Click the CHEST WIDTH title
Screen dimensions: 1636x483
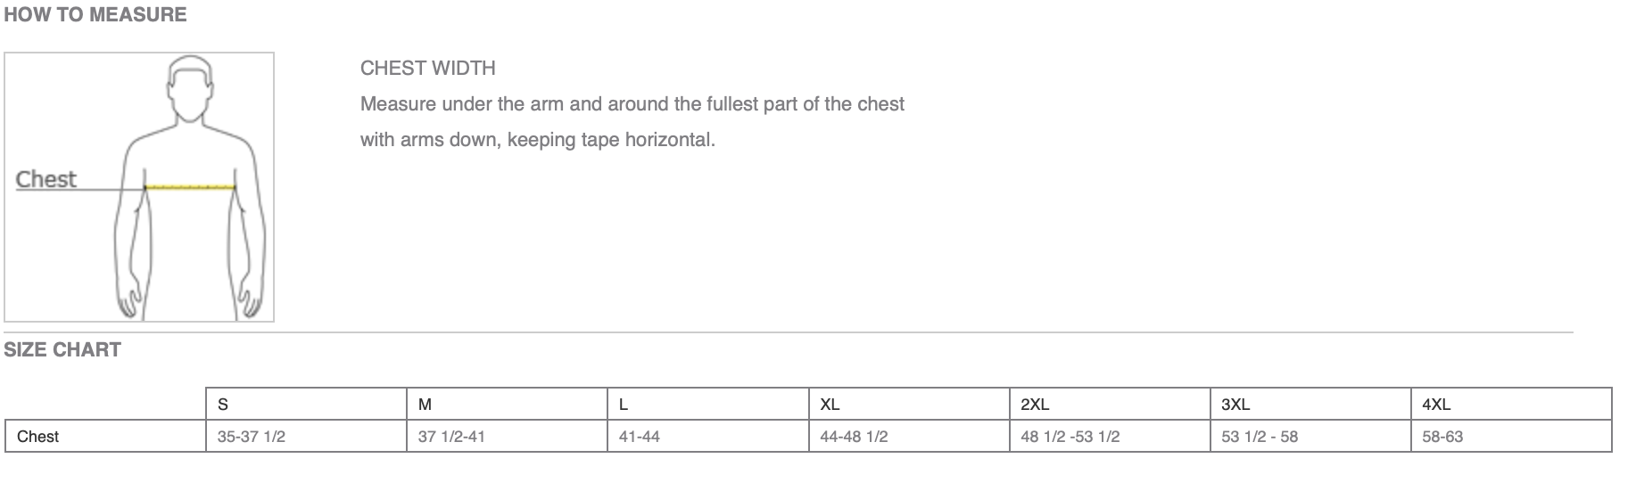(428, 68)
